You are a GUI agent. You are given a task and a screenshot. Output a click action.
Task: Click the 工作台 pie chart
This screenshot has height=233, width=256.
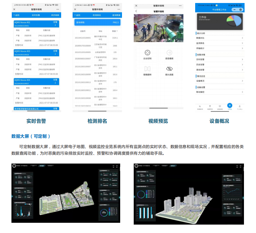click(x=234, y=21)
